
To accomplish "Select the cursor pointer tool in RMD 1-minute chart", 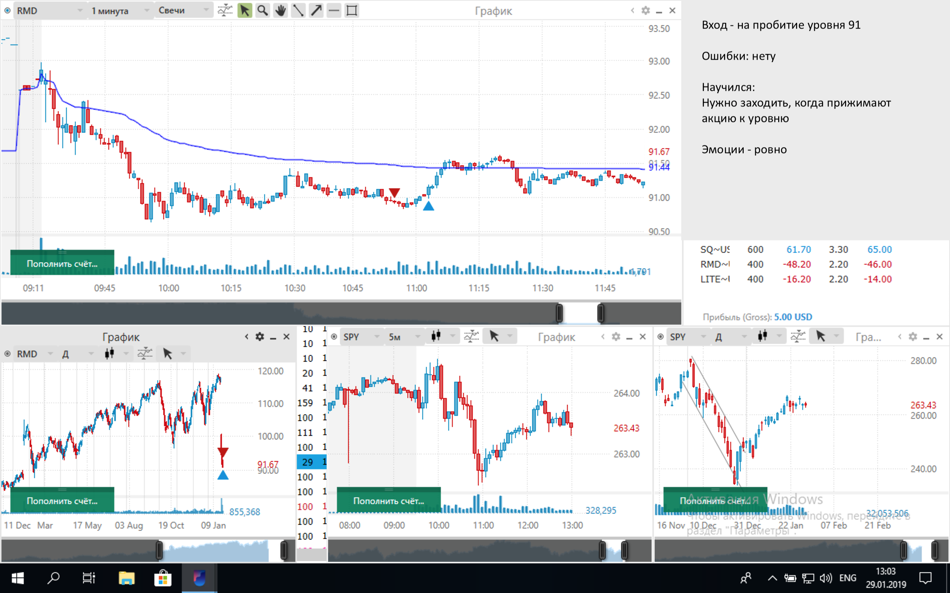I will pos(245,11).
